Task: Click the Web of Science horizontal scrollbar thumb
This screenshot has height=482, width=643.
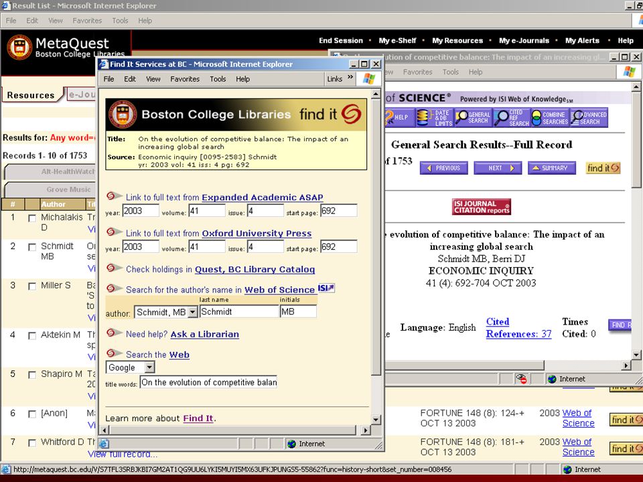Action: point(464,366)
